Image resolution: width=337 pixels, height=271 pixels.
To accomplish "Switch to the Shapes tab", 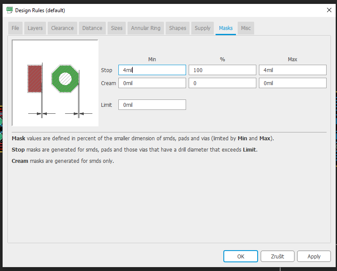I will pos(177,28).
